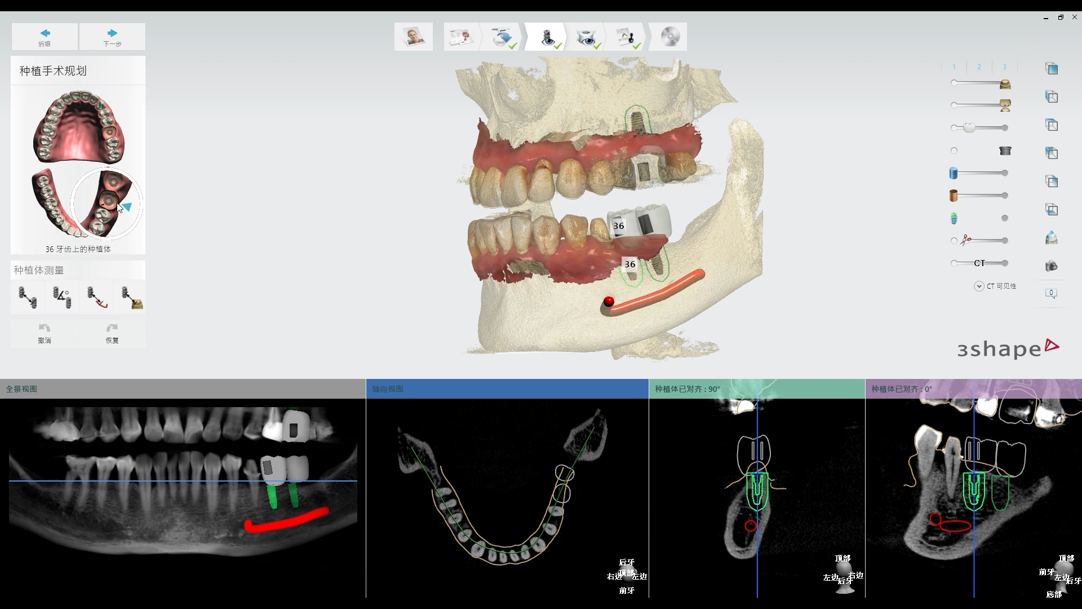Open the disc export workflow step
This screenshot has height=609, width=1082.
[669, 37]
